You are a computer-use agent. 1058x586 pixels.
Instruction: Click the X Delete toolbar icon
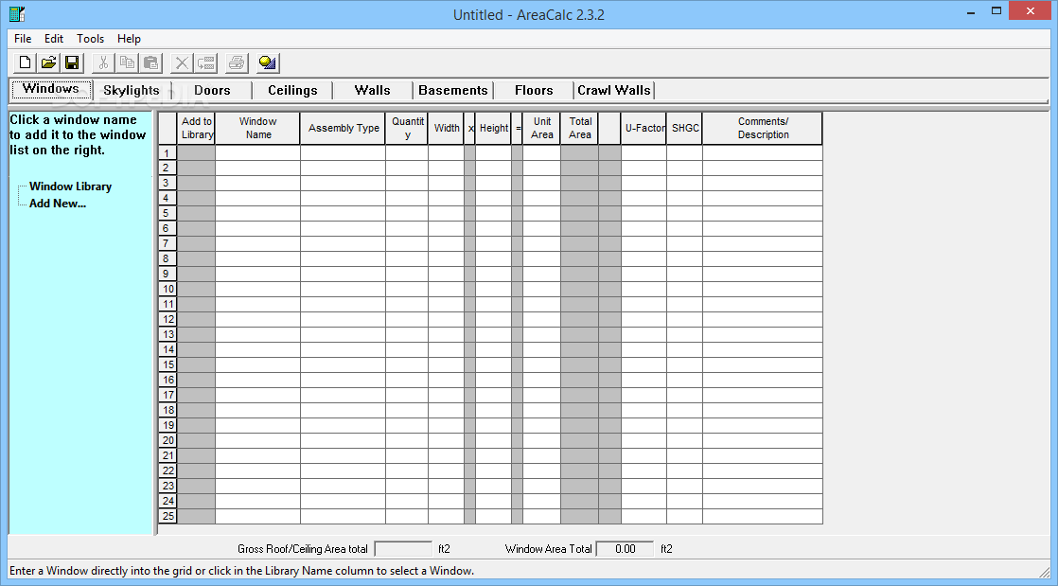pos(182,62)
